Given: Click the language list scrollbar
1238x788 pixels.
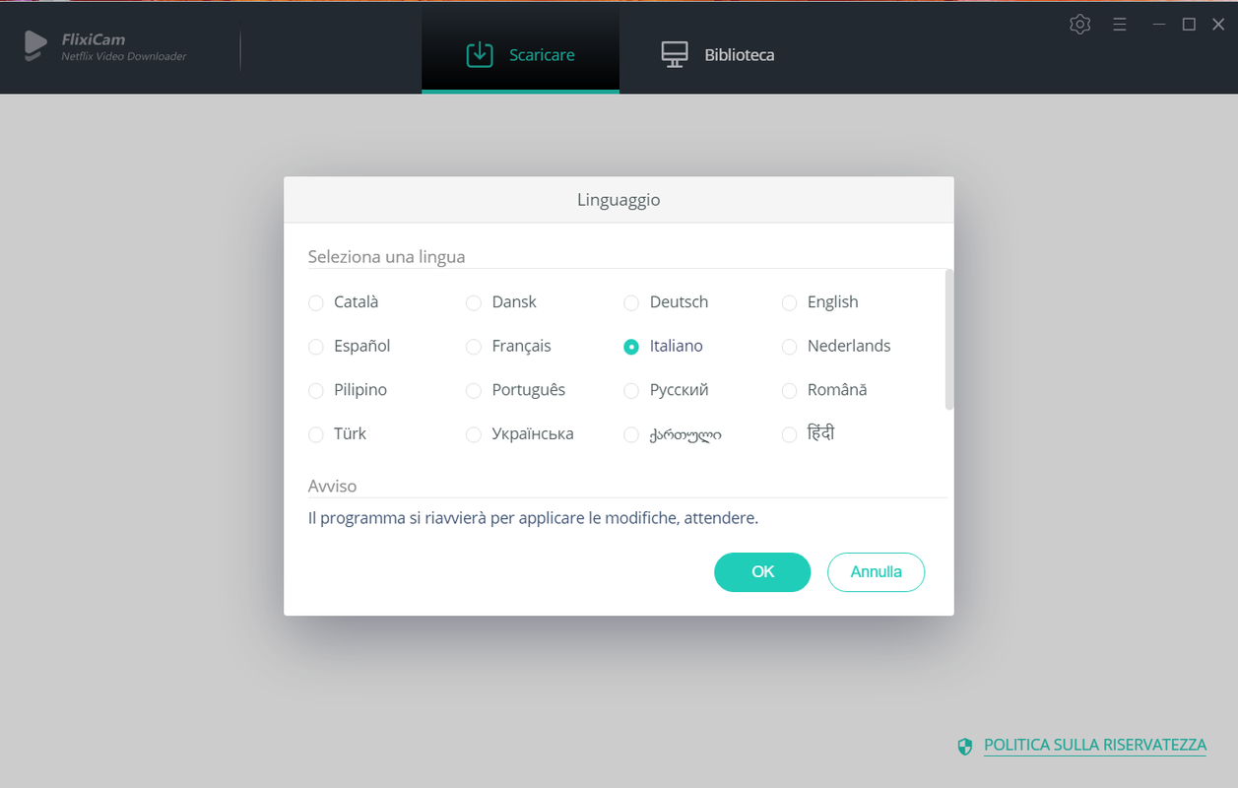Looking at the screenshot, I should click(949, 340).
